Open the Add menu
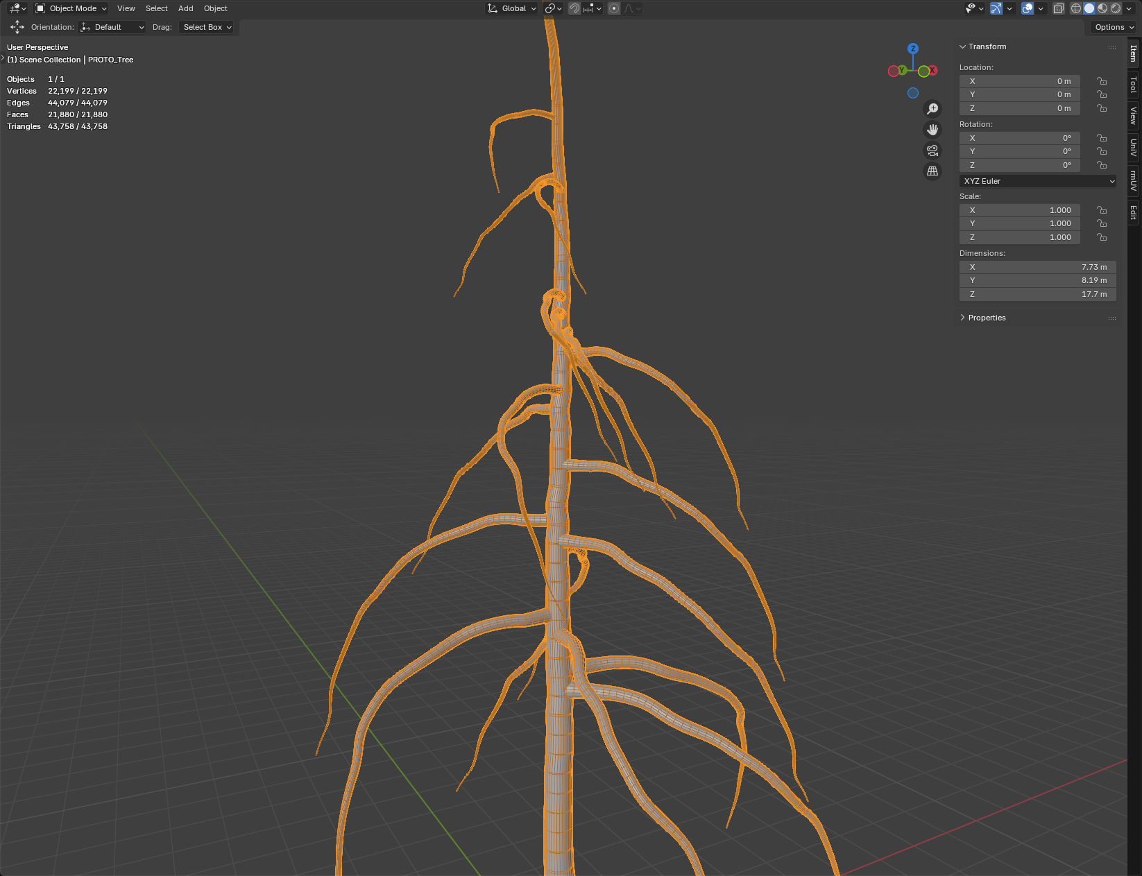This screenshot has height=876, width=1142. (x=185, y=8)
